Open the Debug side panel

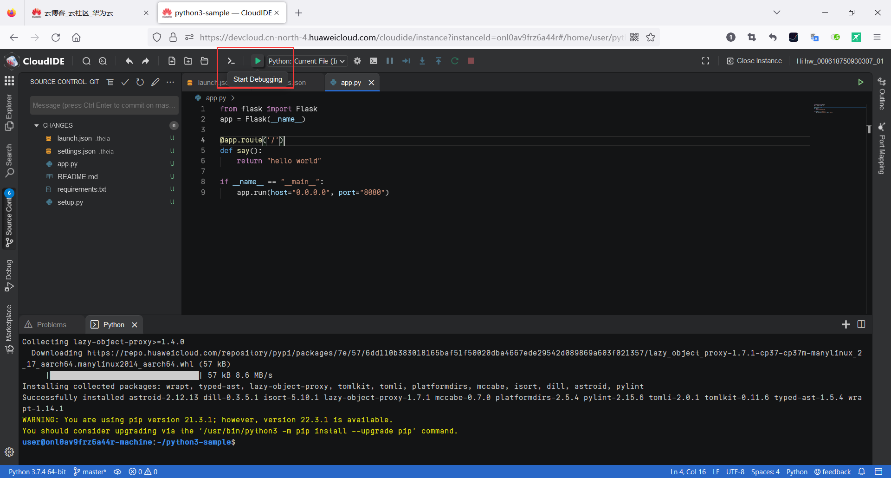9,276
